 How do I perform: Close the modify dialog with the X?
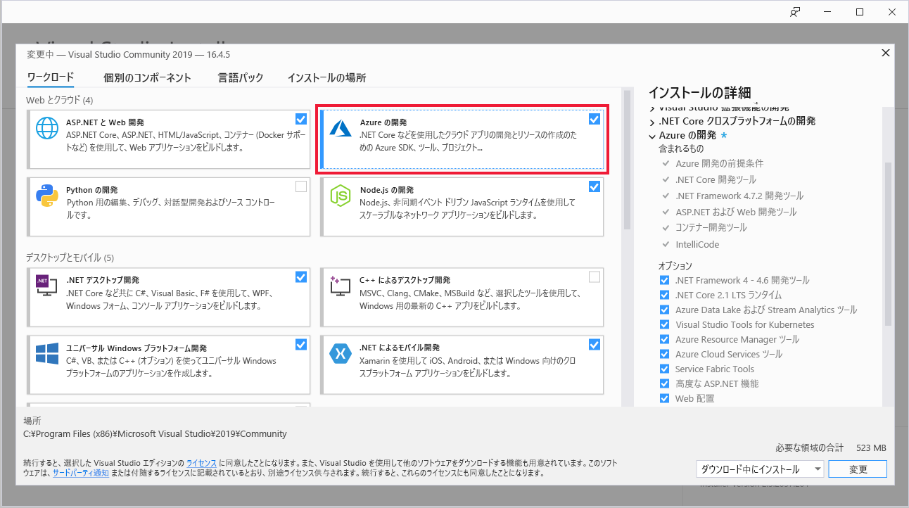point(885,53)
